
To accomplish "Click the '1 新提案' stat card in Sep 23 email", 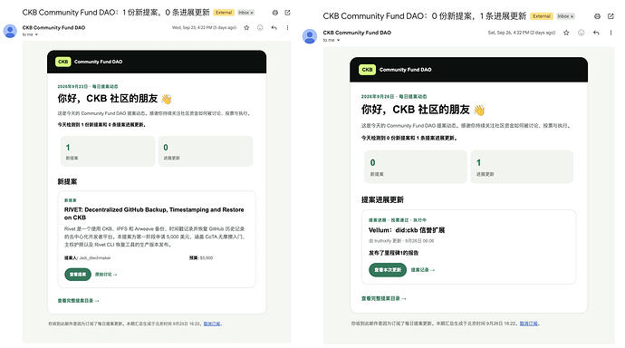I will coord(108,151).
